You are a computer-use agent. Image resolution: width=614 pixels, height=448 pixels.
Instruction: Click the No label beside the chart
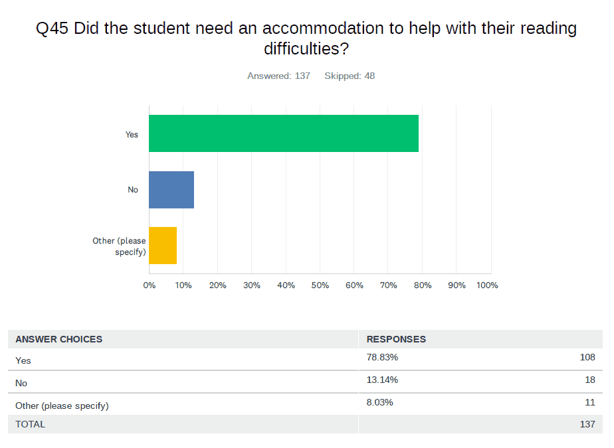tap(133, 190)
